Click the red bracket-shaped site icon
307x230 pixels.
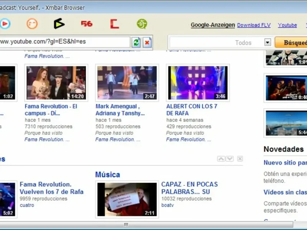click(114, 24)
